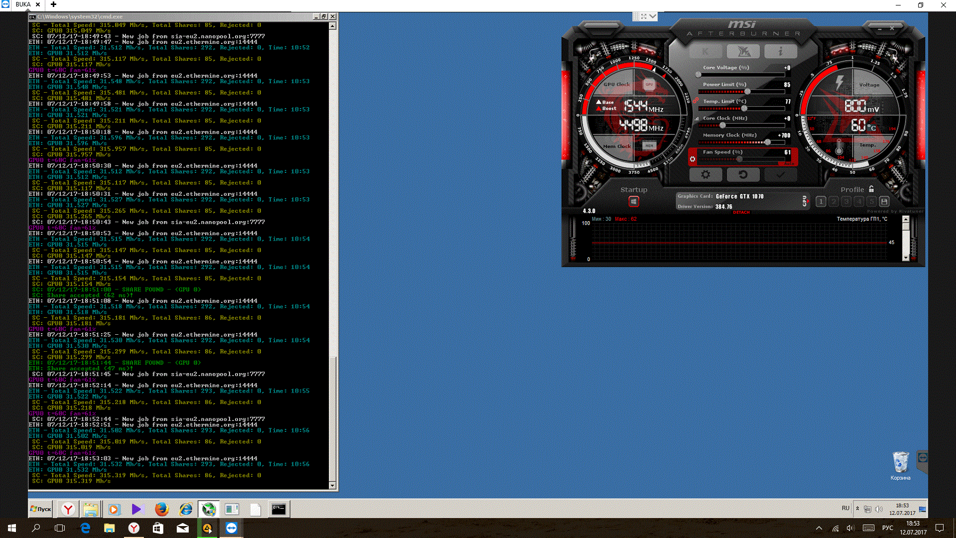Expand the TeamViewer toolbar chevron

click(x=653, y=16)
